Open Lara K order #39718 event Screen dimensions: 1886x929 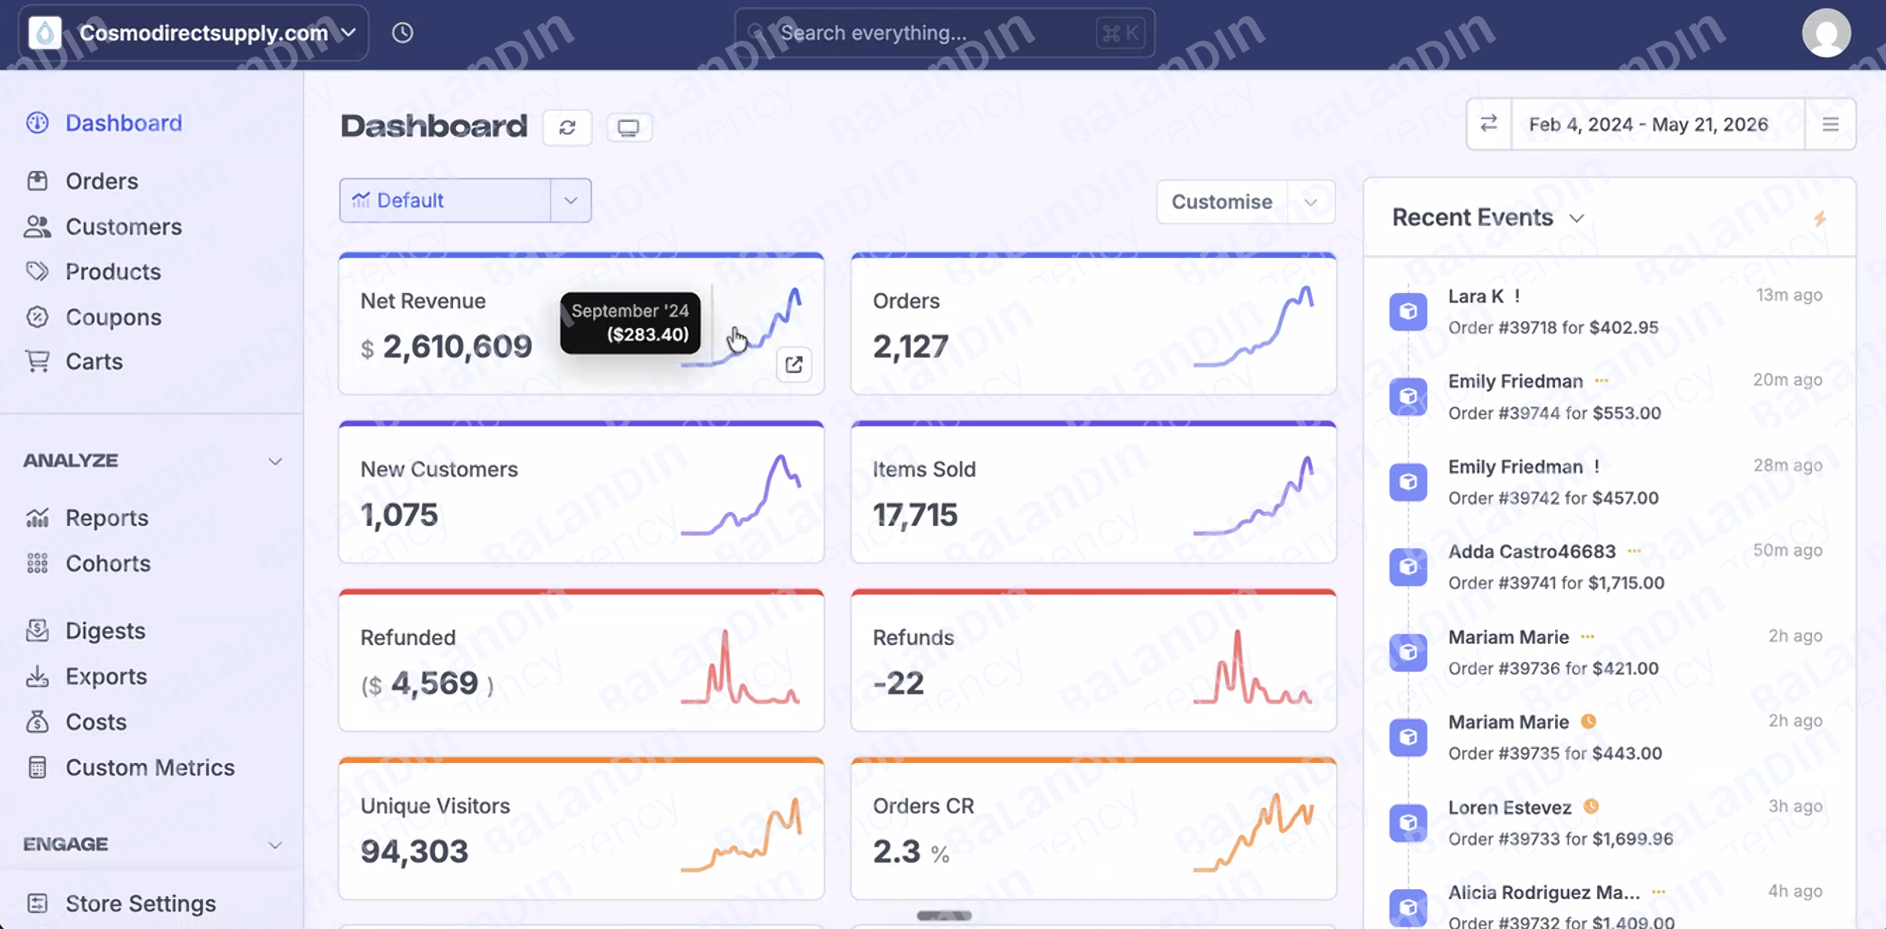[1607, 312]
